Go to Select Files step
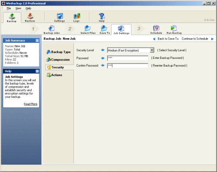 click(x=88, y=30)
